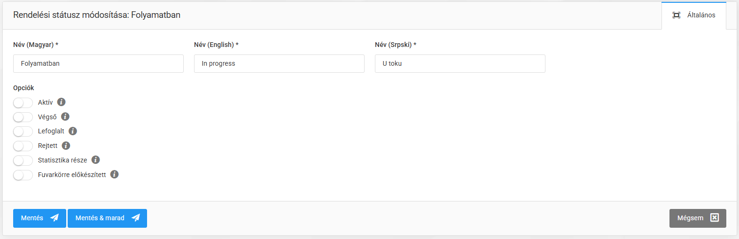Click the Név (English) text field
This screenshot has height=239, width=739.
[x=279, y=63]
